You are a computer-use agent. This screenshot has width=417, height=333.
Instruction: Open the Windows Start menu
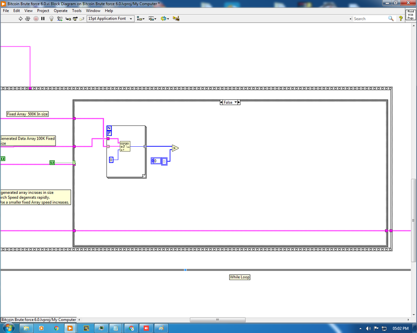(x=8, y=328)
